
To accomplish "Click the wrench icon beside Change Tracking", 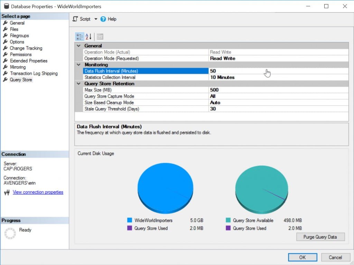I will coord(5,48).
